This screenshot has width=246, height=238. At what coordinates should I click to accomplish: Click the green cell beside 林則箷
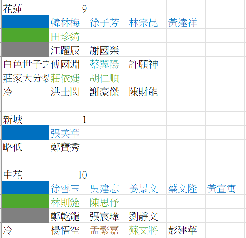[25, 201]
